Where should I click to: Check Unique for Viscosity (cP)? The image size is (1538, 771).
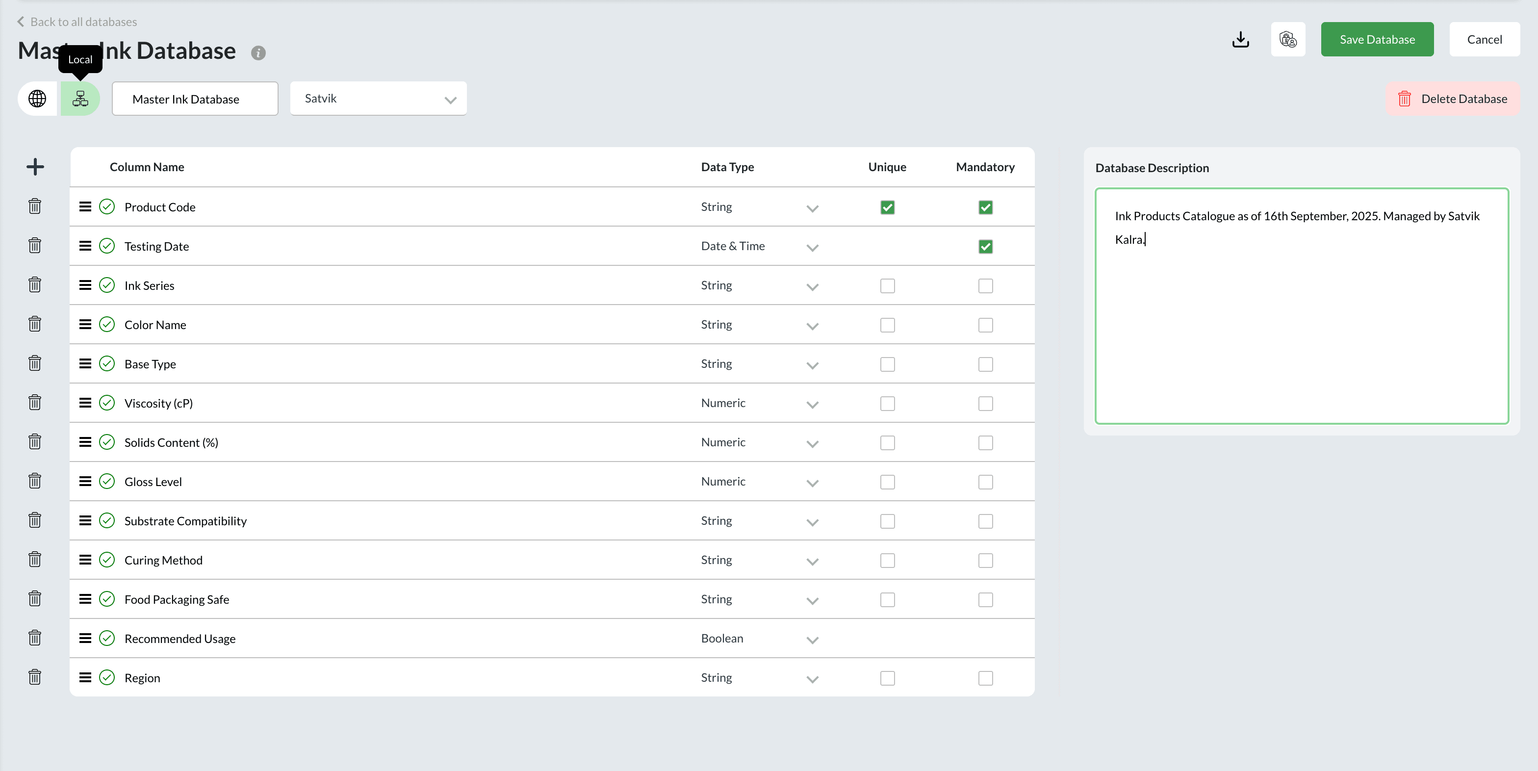pyautogui.click(x=887, y=403)
